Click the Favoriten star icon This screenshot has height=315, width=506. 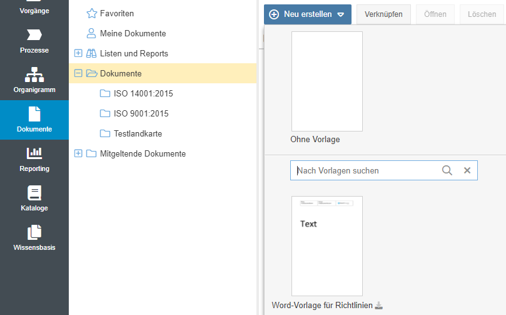pos(92,13)
